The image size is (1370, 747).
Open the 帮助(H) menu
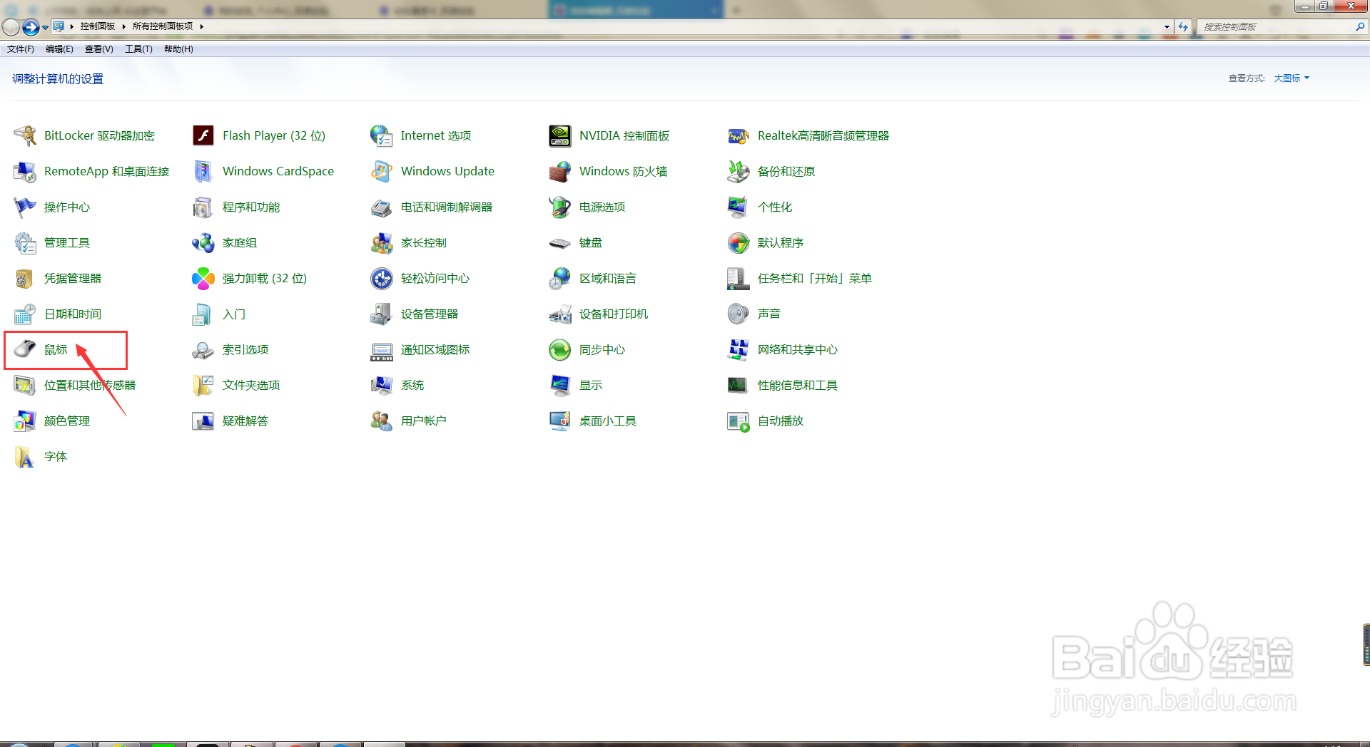178,49
